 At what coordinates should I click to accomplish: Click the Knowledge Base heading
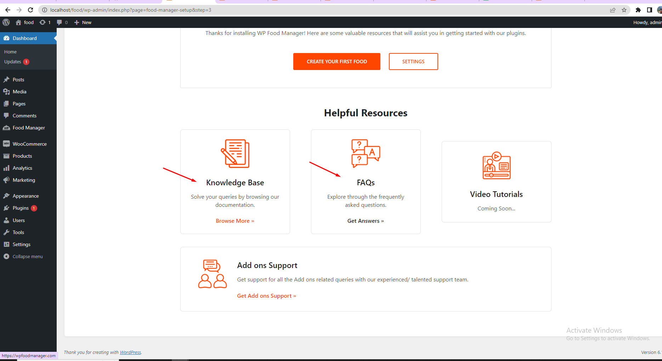click(x=235, y=182)
